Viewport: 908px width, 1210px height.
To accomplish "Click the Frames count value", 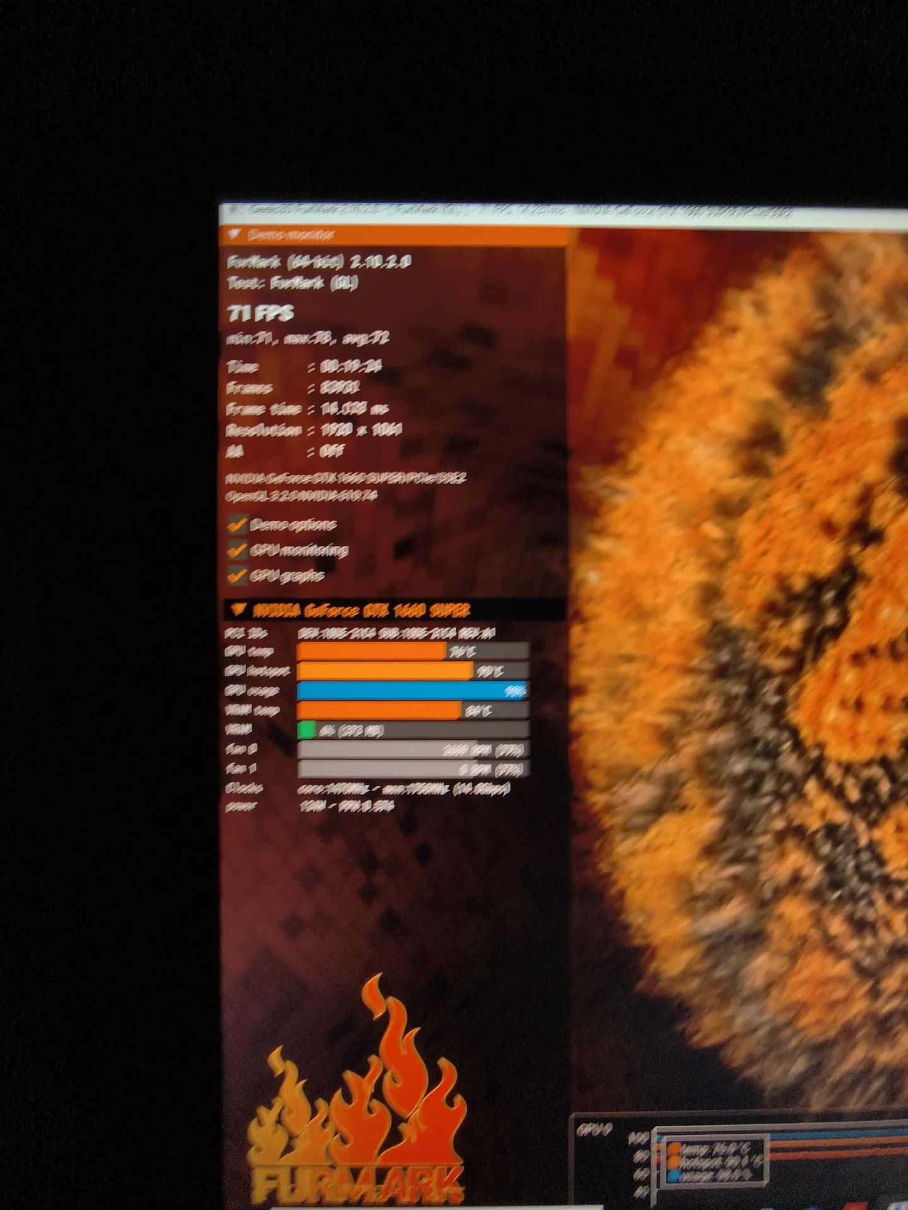I will click(340, 387).
